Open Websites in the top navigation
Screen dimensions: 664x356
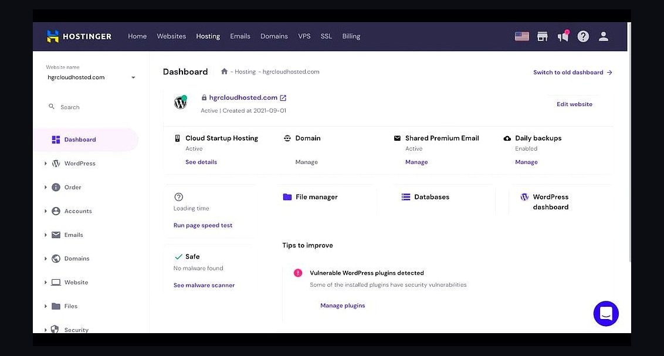click(x=171, y=36)
